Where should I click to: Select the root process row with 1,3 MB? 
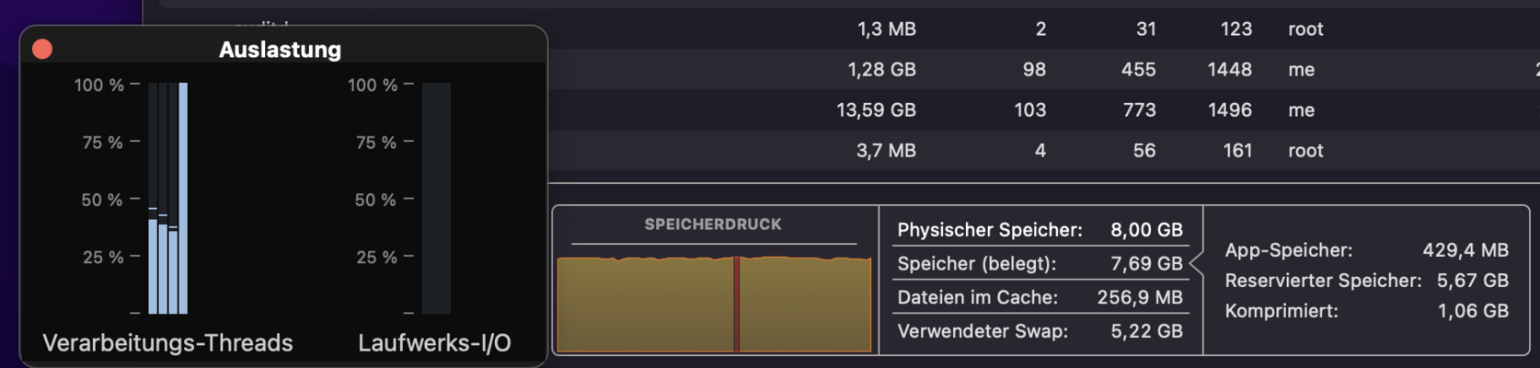tap(1044, 29)
